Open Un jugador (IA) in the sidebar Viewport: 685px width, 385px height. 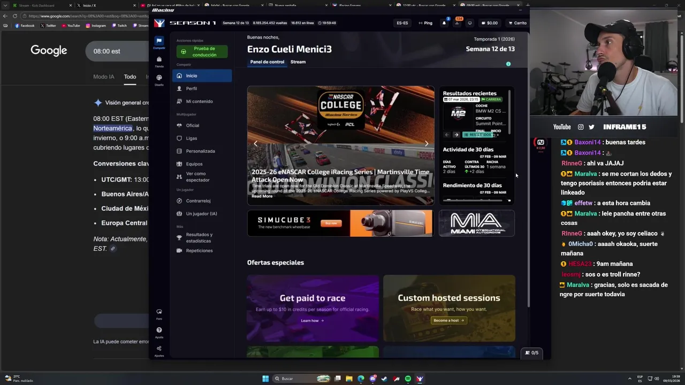(202, 214)
